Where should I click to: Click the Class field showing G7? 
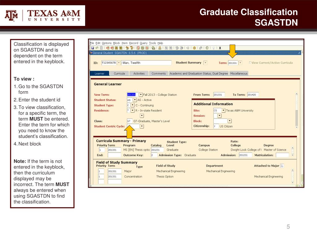pos(130,121)
